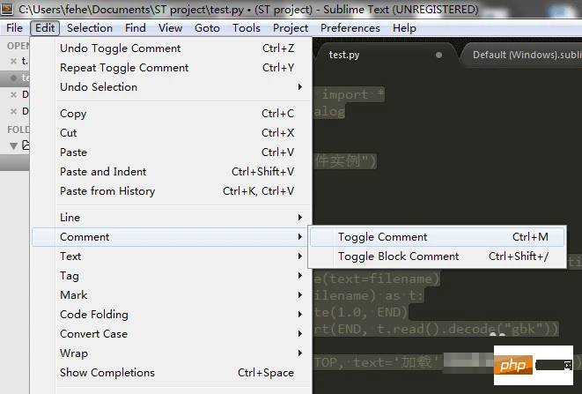582x394 pixels.
Task: Expand the Convert Case submenu
Action: [171, 334]
